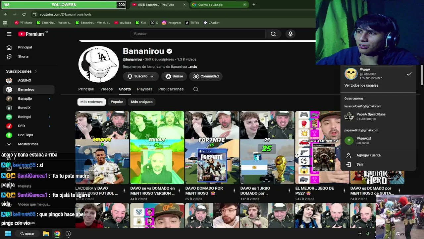Show hidden system tray icons
This screenshot has height=239, width=424.
click(359, 234)
